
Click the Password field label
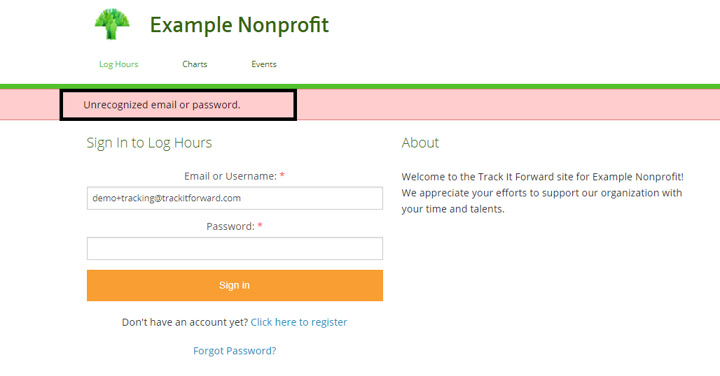[x=230, y=226]
